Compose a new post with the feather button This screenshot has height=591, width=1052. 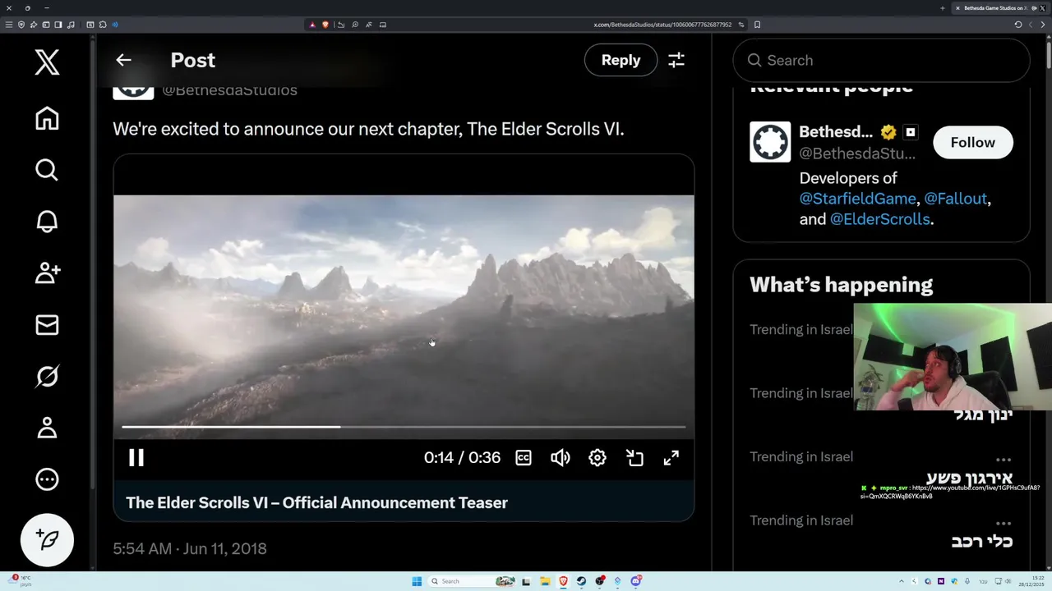[x=47, y=539]
